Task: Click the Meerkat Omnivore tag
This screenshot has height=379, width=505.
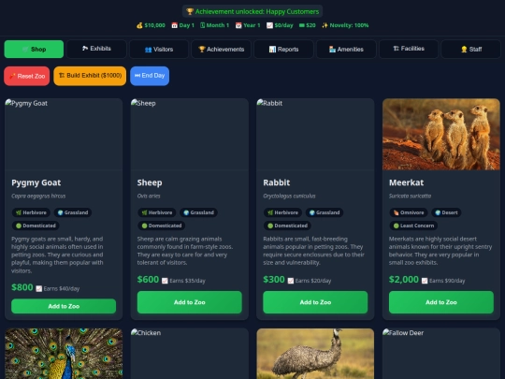Action: pos(409,212)
